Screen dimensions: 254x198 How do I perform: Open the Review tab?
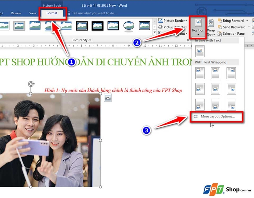click(17, 13)
